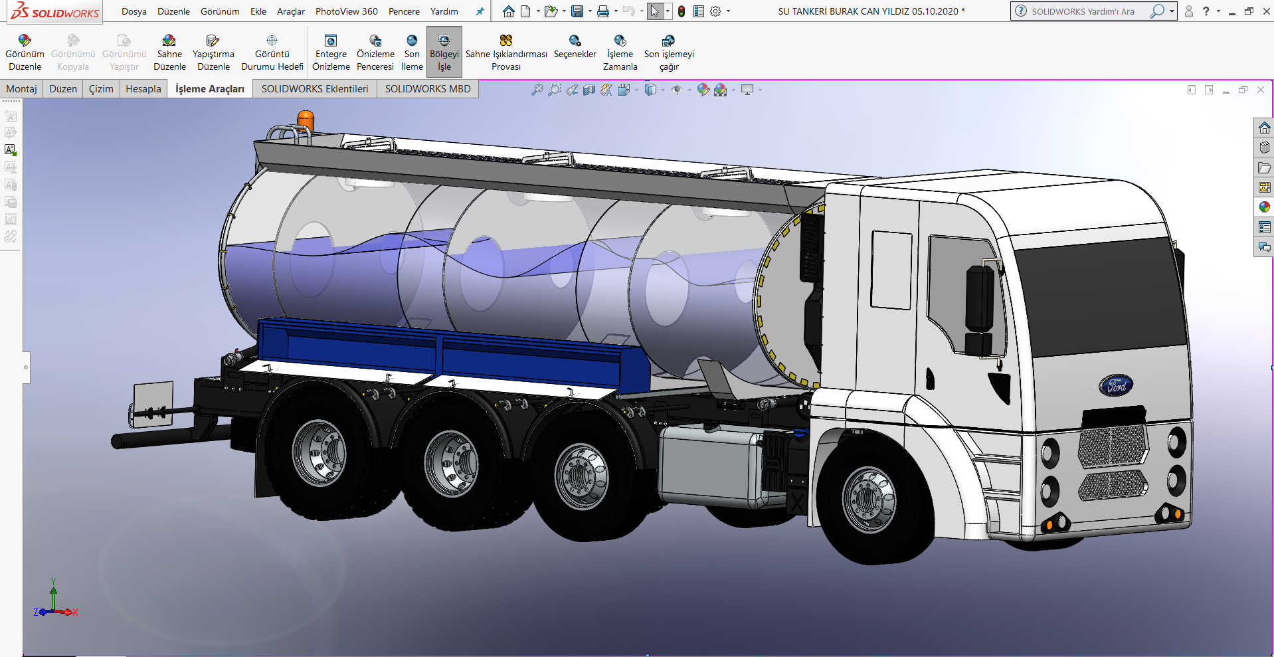
Task: Click Home icon in top toolbar
Action: [509, 11]
